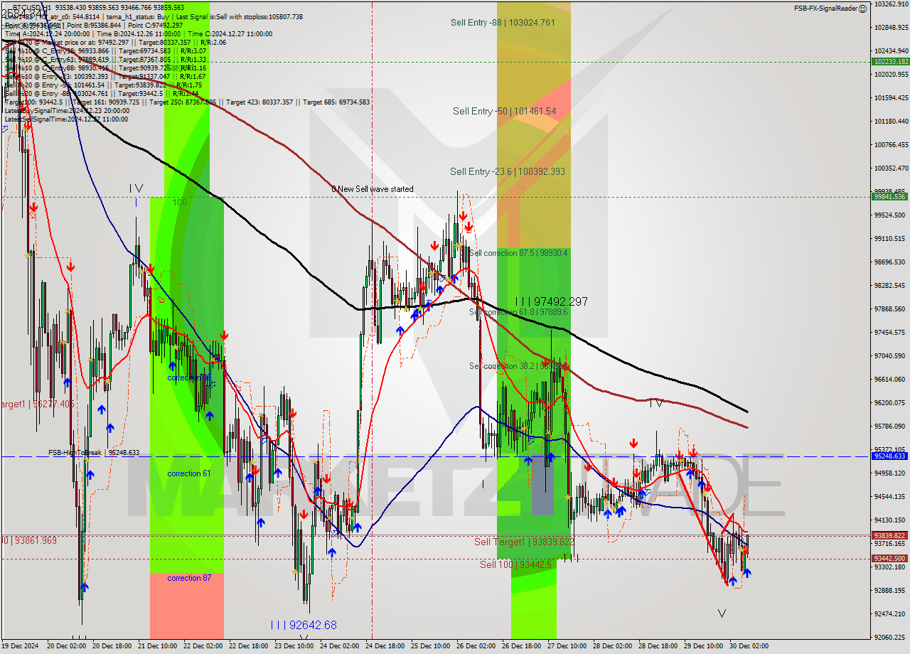Click the '100' label in green zone

coord(179,203)
